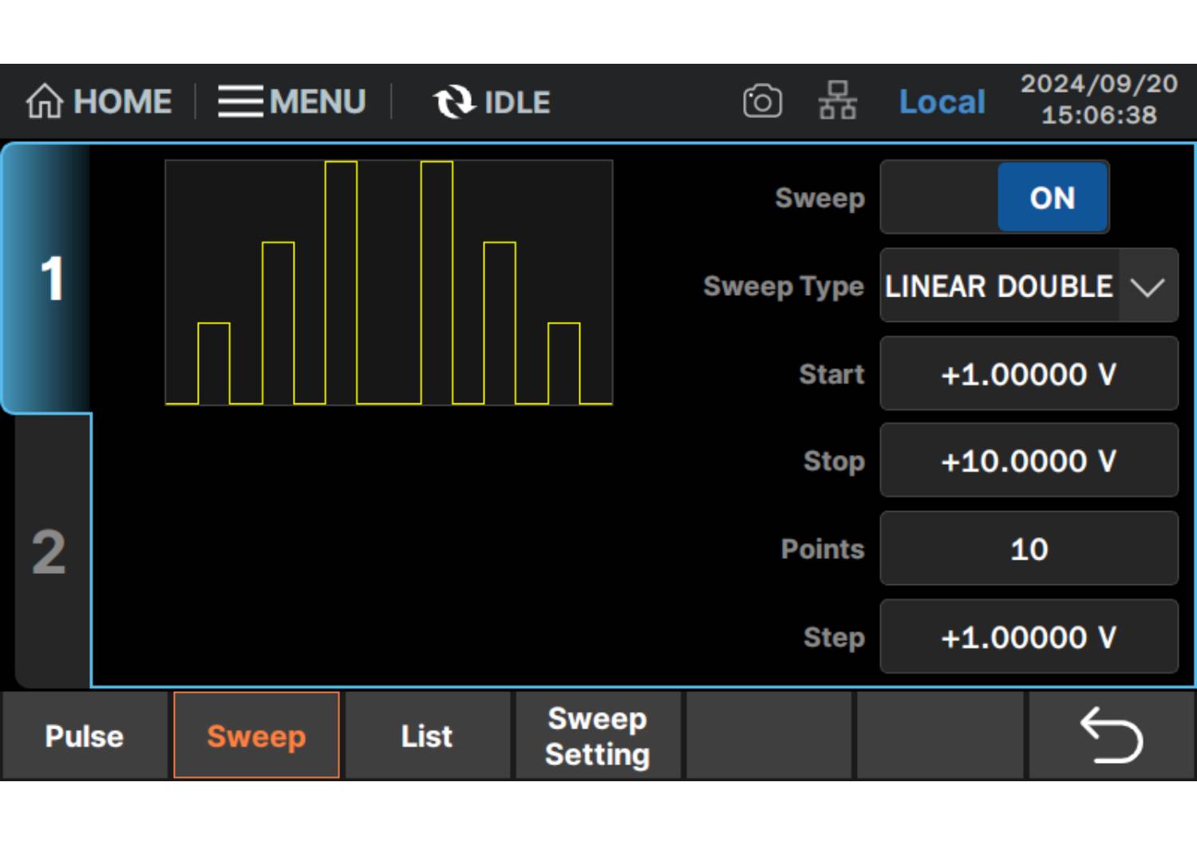Screen dimensions: 1197x845
Task: Switch to channel 2 tab
Action: pyautogui.click(x=49, y=552)
